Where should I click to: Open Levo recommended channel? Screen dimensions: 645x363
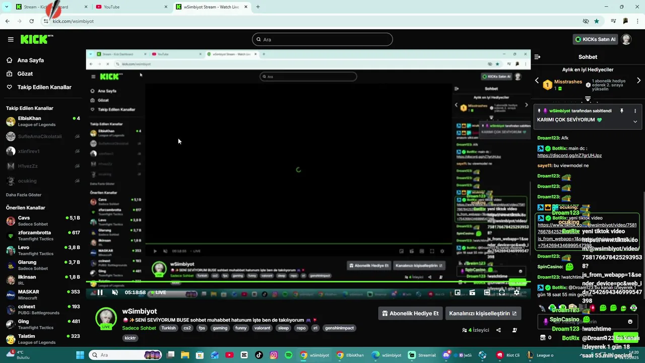(x=42, y=251)
